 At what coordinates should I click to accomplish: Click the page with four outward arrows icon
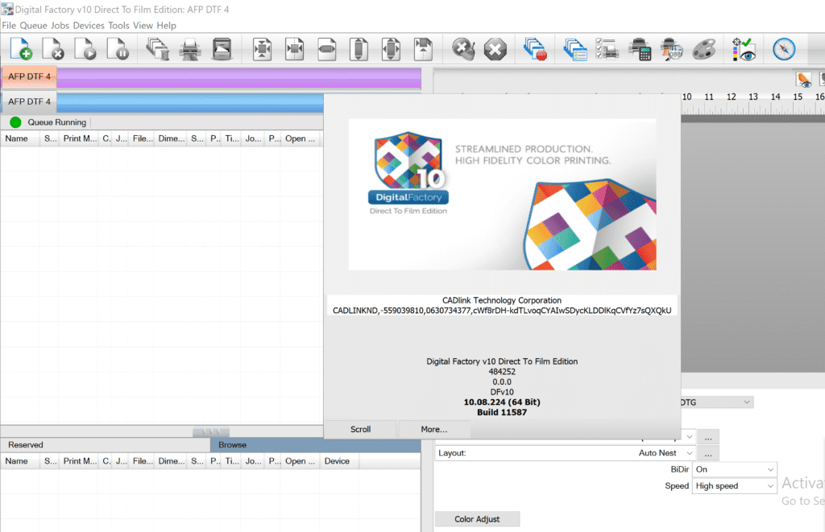(391, 49)
